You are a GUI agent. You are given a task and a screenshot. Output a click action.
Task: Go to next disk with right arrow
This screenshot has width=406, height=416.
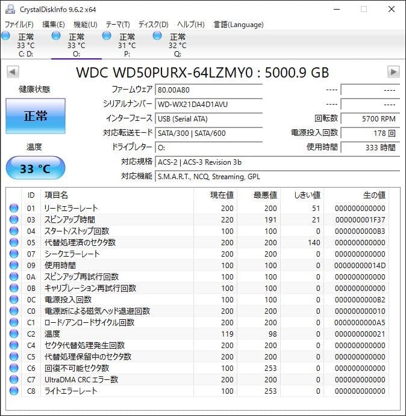click(x=393, y=72)
